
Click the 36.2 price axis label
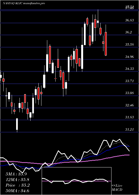(128, 32)
